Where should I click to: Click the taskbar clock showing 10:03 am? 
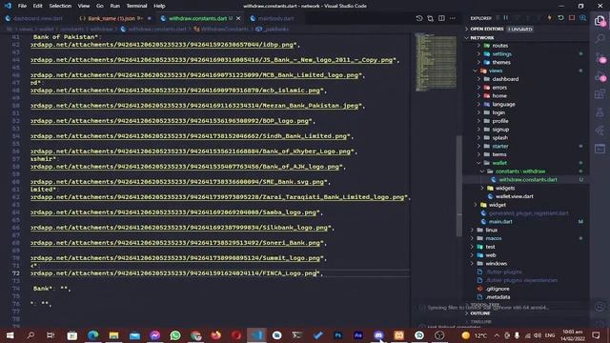click(x=573, y=334)
